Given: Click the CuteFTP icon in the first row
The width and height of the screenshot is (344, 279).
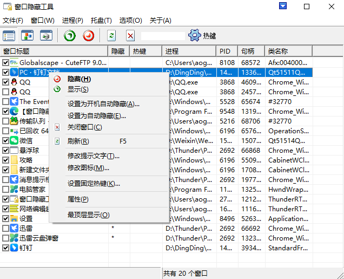Looking at the screenshot, I should 14,63.
